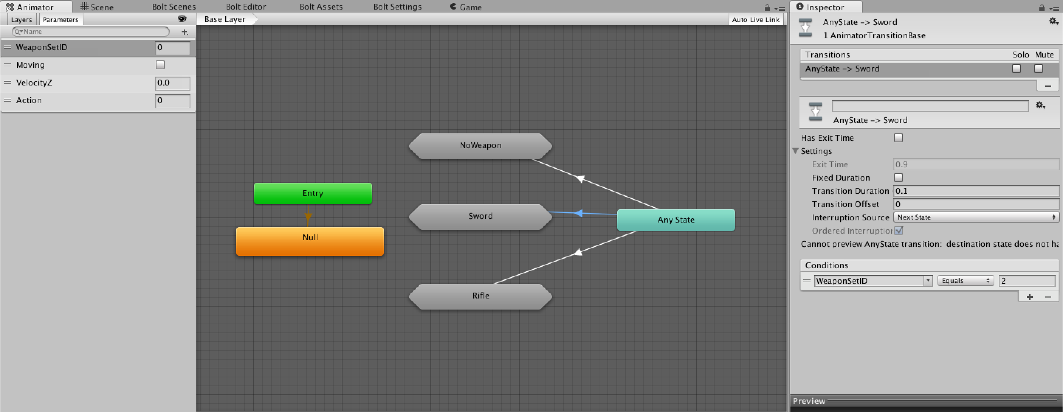This screenshot has height=412, width=1063.
Task: Click the Animator window lock icon
Action: [767, 8]
